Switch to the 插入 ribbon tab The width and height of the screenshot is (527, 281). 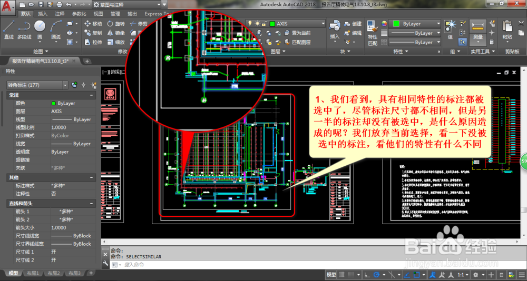pos(43,14)
